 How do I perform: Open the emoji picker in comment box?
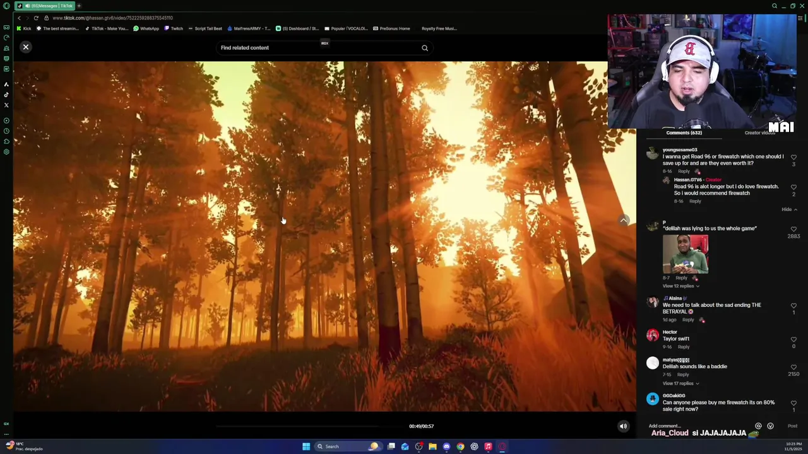point(770,426)
